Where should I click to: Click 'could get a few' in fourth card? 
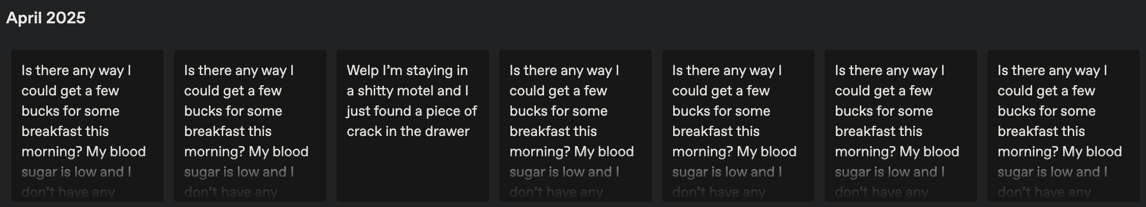click(558, 91)
